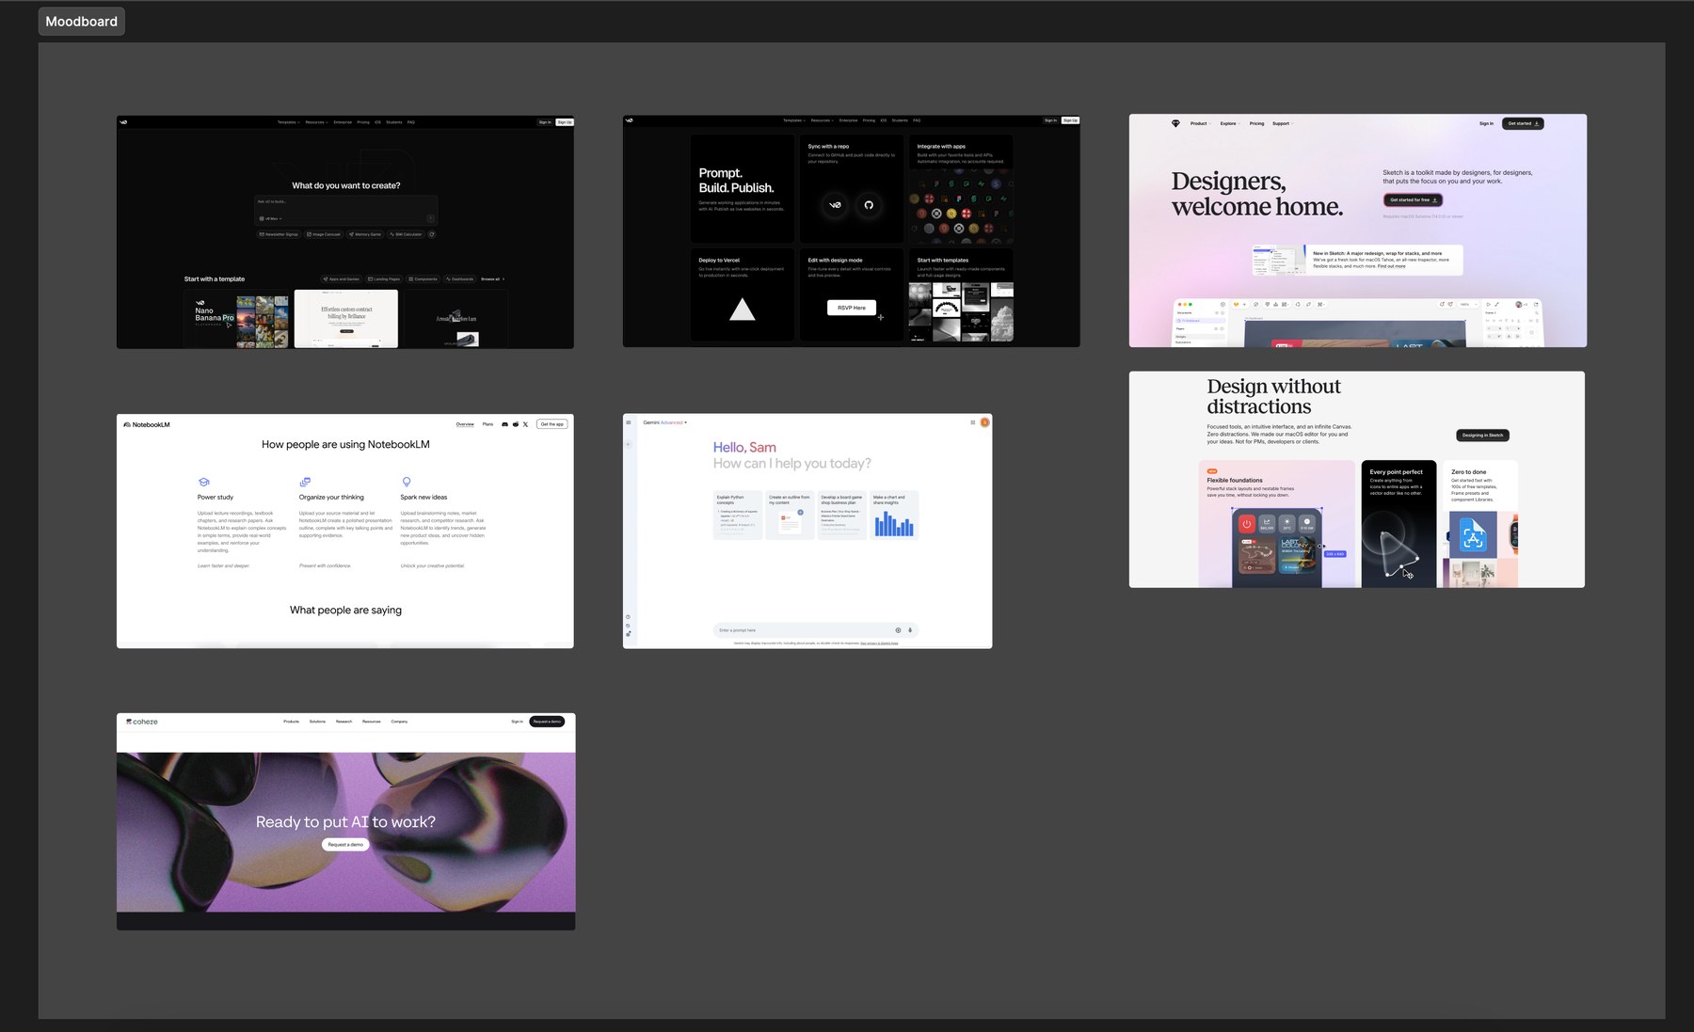Click the 'Make a chart and share insights' card
The image size is (1694, 1032).
tap(894, 515)
